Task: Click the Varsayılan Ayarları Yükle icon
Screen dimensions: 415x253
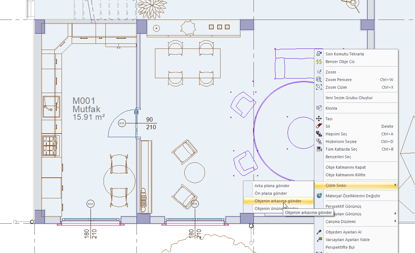Action: pos(319,240)
